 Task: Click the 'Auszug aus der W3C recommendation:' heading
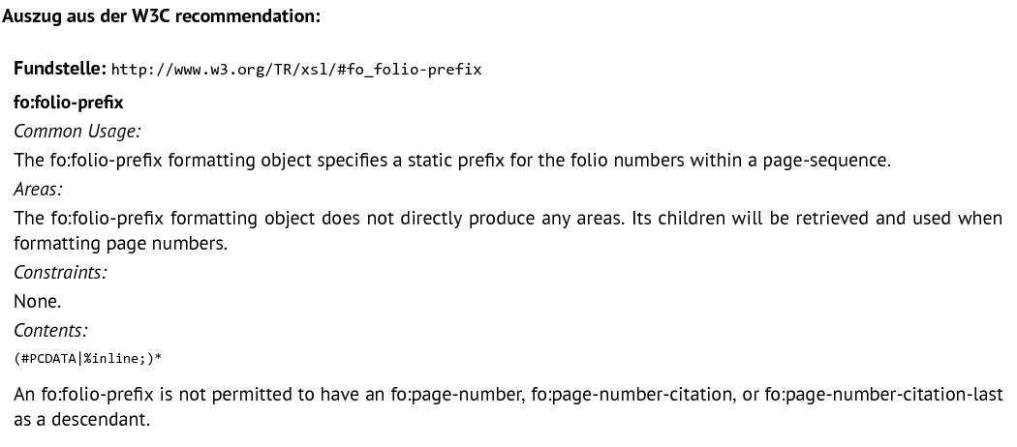162,16
